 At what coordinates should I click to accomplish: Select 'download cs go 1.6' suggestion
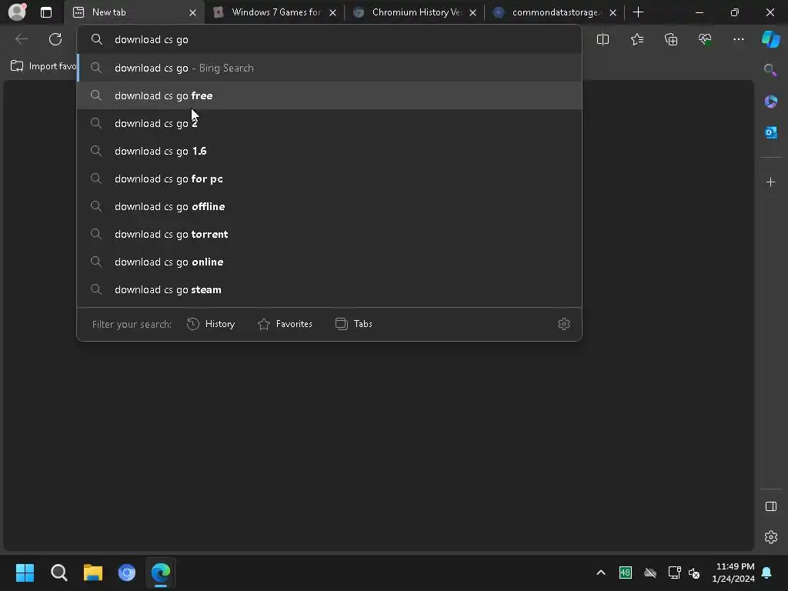(329, 151)
